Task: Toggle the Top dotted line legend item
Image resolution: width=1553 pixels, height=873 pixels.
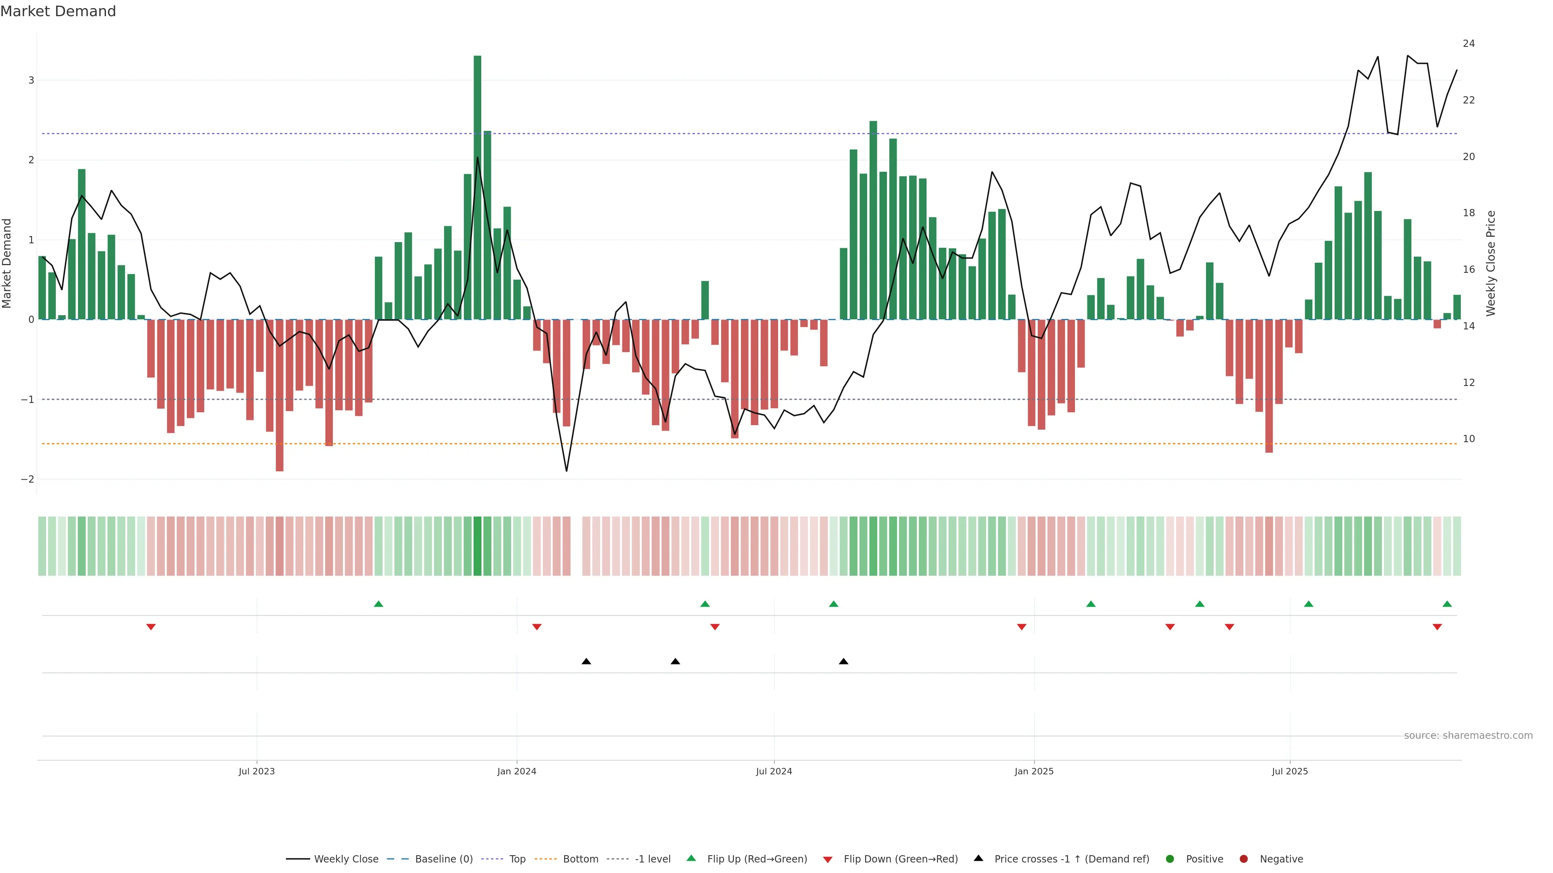Action: [x=517, y=859]
